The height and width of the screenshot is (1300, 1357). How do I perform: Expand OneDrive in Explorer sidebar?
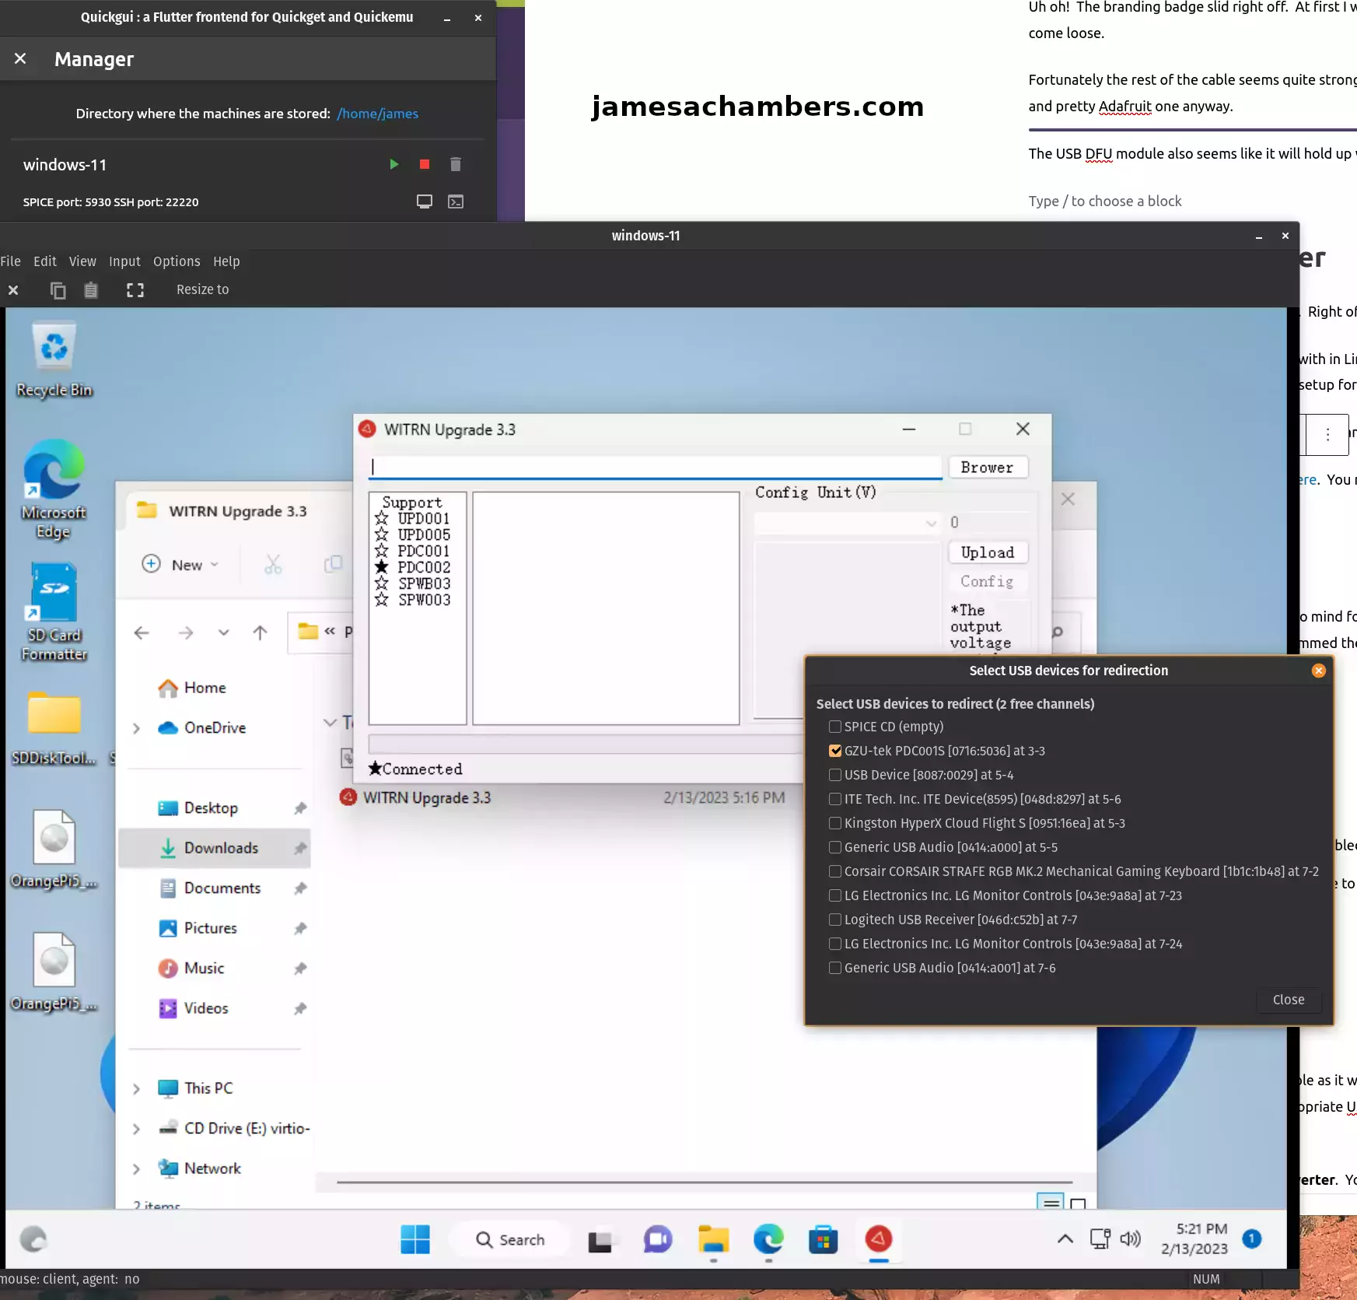(137, 728)
